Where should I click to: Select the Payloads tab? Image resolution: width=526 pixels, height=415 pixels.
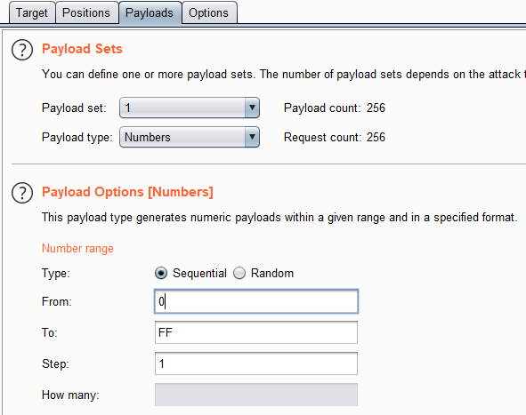pyautogui.click(x=150, y=12)
